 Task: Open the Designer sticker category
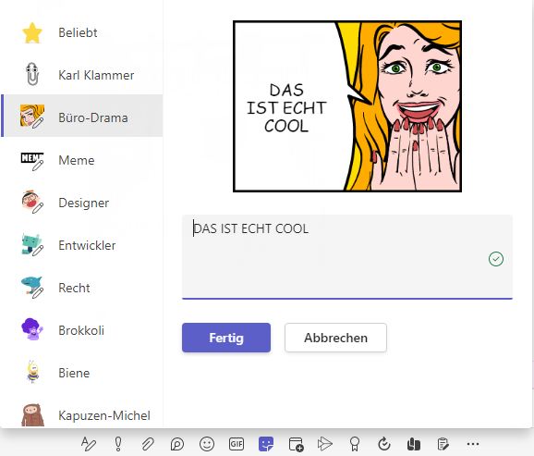click(82, 203)
